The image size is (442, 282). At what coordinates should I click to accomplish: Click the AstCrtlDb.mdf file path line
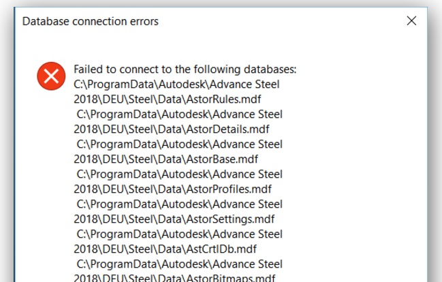click(165, 249)
